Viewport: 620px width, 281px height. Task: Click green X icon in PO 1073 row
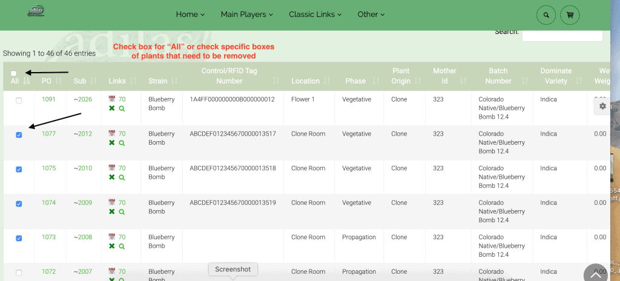[111, 246]
